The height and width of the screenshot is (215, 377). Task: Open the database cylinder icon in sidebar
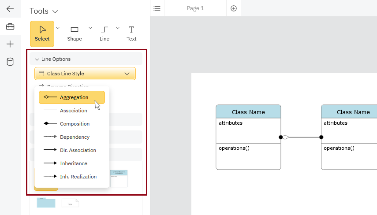pyautogui.click(x=10, y=62)
